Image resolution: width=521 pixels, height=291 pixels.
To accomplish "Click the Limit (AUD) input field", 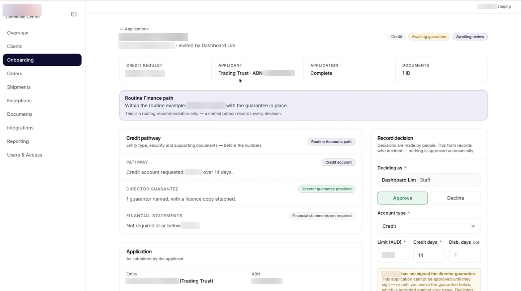I will point(393,255).
